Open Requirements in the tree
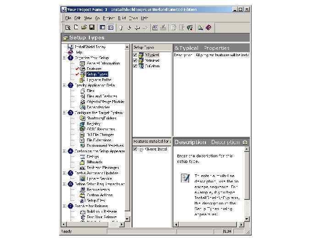 [x=98, y=190]
